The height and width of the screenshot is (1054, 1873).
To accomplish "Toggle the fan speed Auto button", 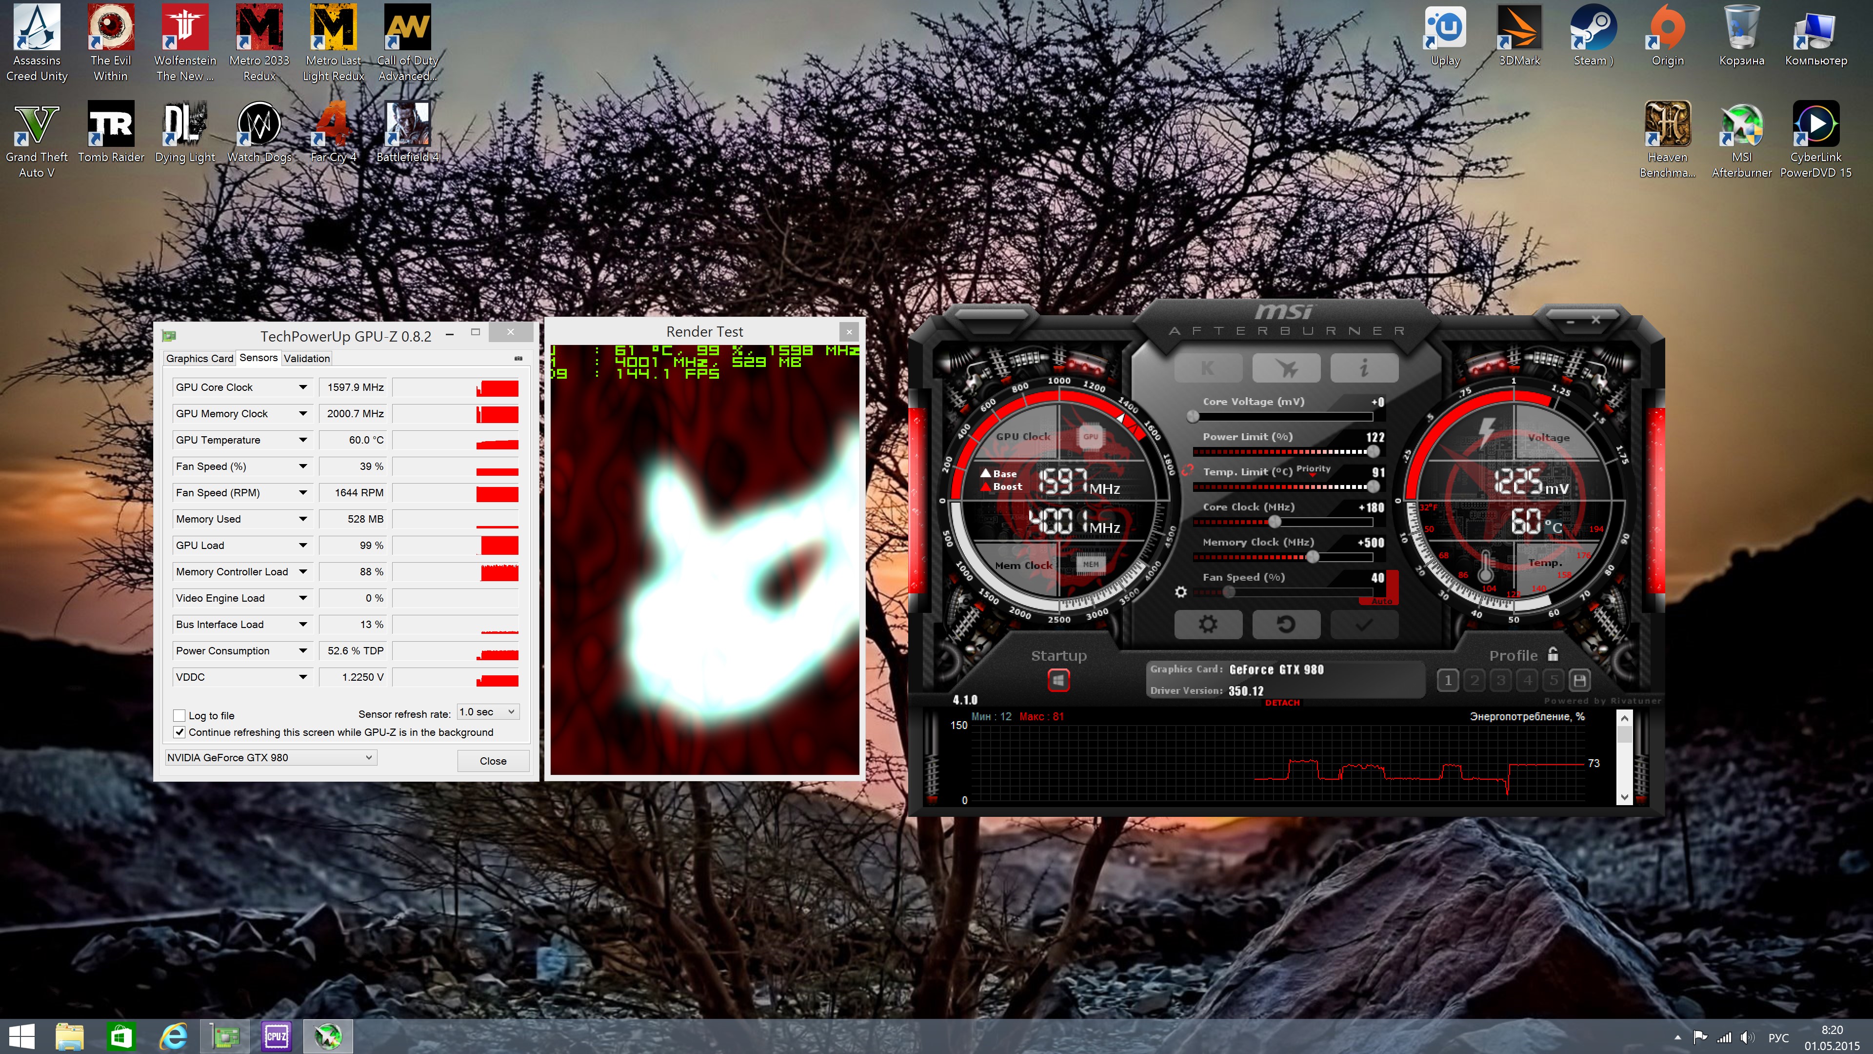I will pyautogui.click(x=1381, y=602).
